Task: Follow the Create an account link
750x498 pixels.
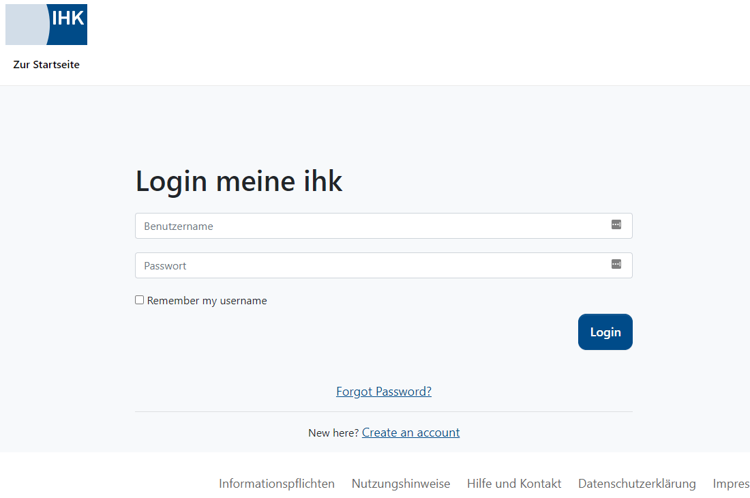Action: (411, 433)
